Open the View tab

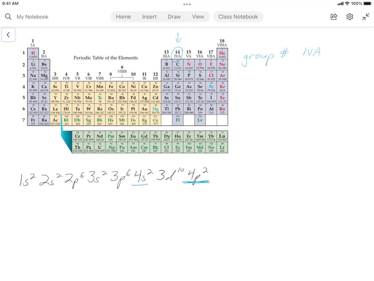[x=198, y=16]
